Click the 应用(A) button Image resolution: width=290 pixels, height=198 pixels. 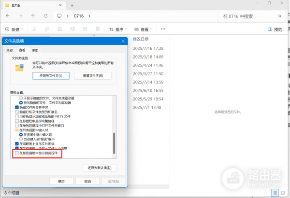(114, 182)
